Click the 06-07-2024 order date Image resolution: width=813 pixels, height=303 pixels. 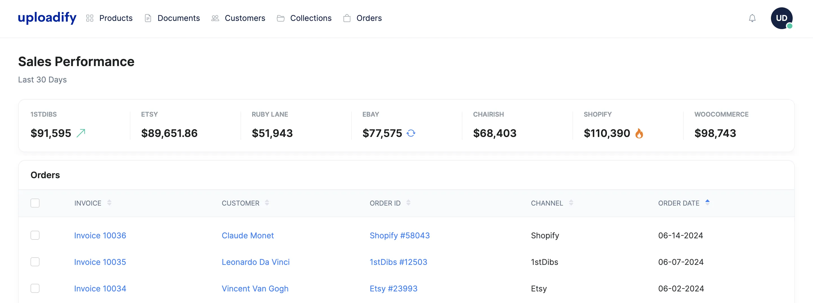coord(681,262)
